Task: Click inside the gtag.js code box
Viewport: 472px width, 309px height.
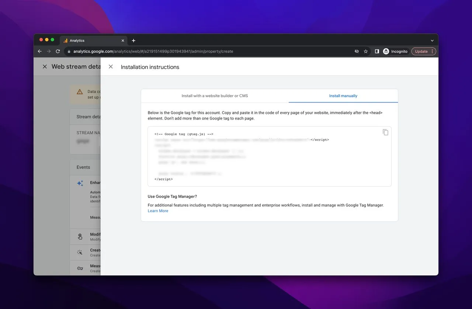Action: pos(269,157)
